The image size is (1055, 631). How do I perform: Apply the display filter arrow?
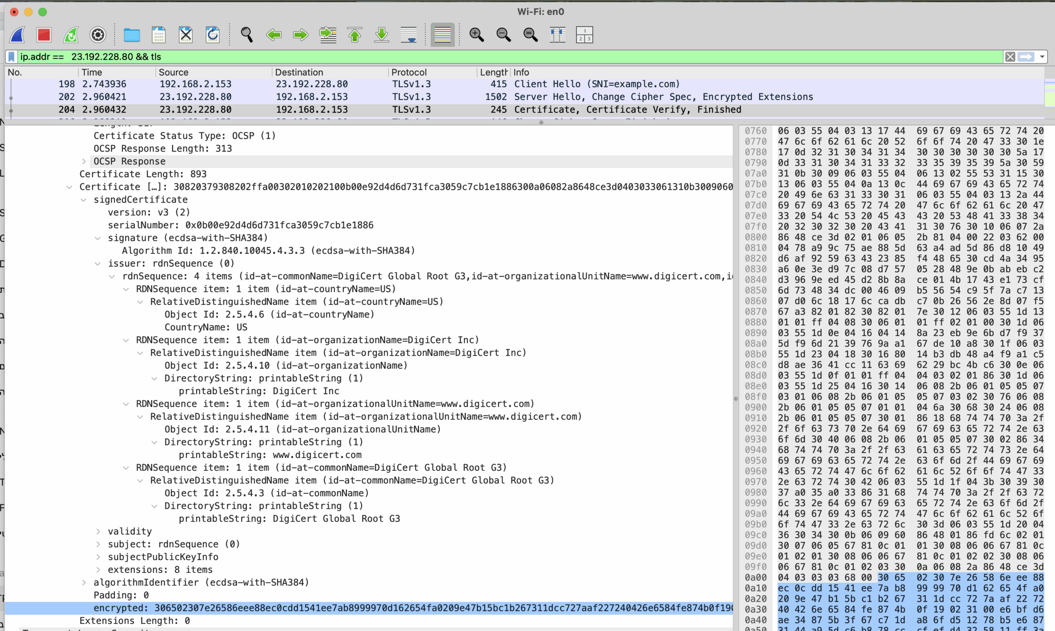pyautogui.click(x=1026, y=56)
